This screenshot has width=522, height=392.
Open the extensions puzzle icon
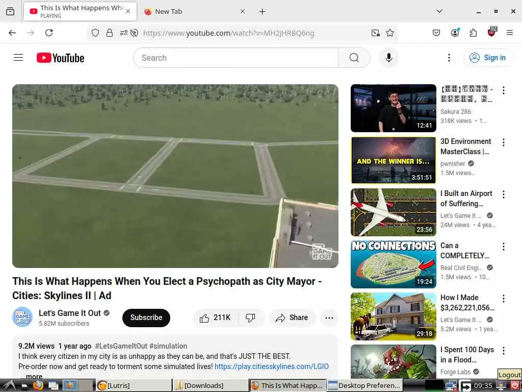(x=473, y=33)
